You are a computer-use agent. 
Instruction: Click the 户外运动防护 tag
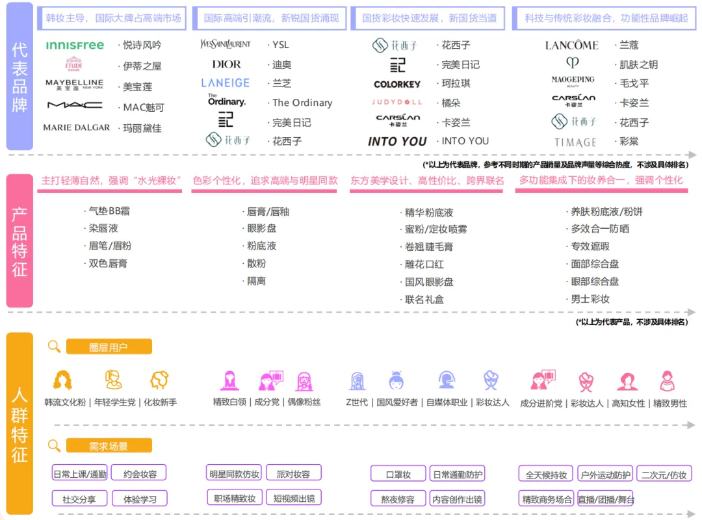(605, 474)
